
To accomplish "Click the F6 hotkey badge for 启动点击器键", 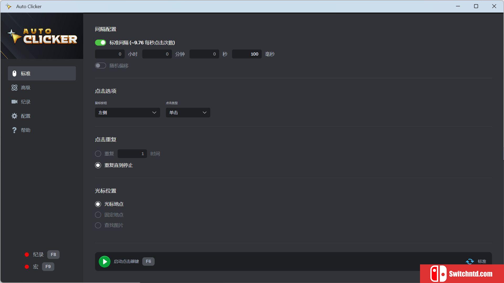I will tap(148, 262).
